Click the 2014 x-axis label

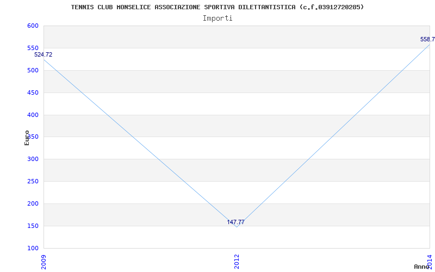(x=430, y=262)
